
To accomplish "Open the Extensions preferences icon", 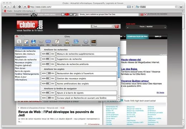I will tap(76, 43).
